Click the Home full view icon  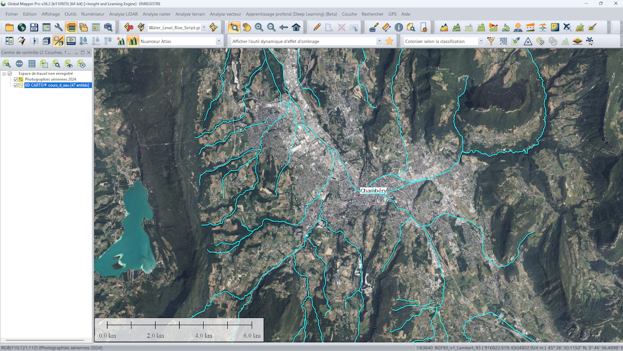pyautogui.click(x=296, y=28)
